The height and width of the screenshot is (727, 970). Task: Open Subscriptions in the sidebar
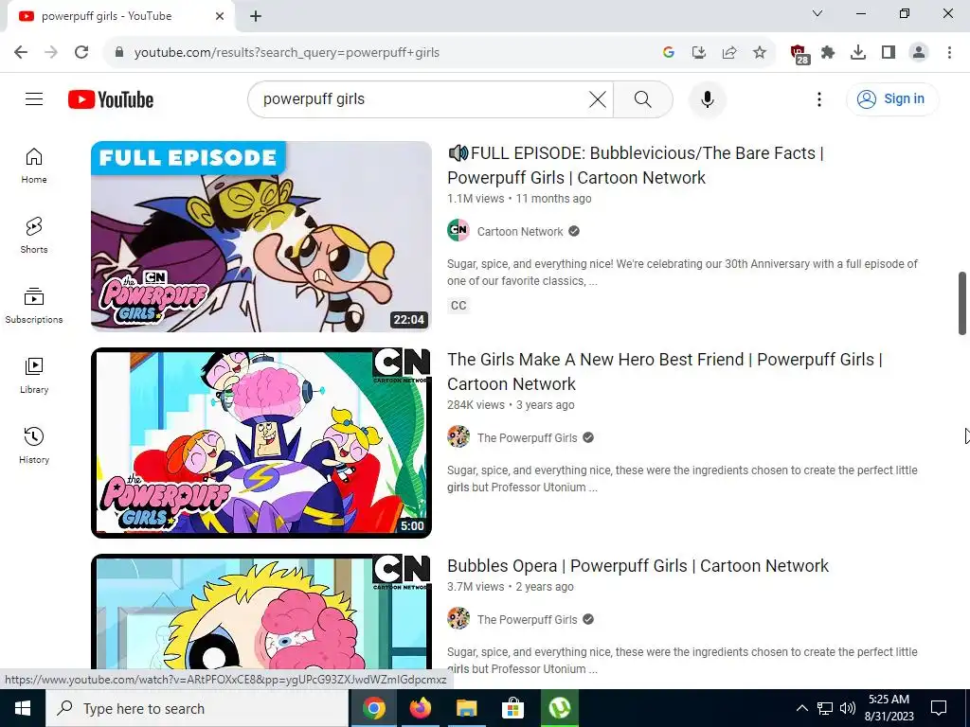(34, 306)
